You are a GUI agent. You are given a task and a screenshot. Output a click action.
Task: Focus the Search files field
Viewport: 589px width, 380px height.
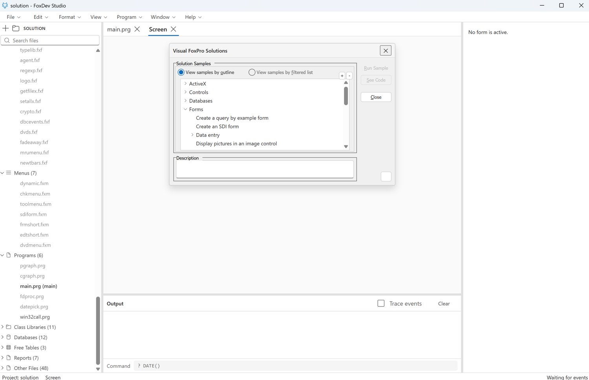50,40
